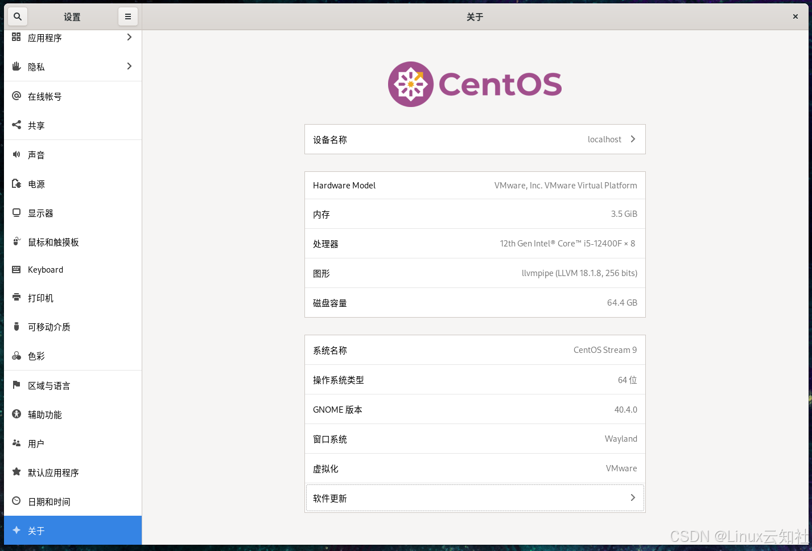Open 可移动介质 (Removable Media) settings
Image resolution: width=812 pixels, height=551 pixels.
[48, 327]
